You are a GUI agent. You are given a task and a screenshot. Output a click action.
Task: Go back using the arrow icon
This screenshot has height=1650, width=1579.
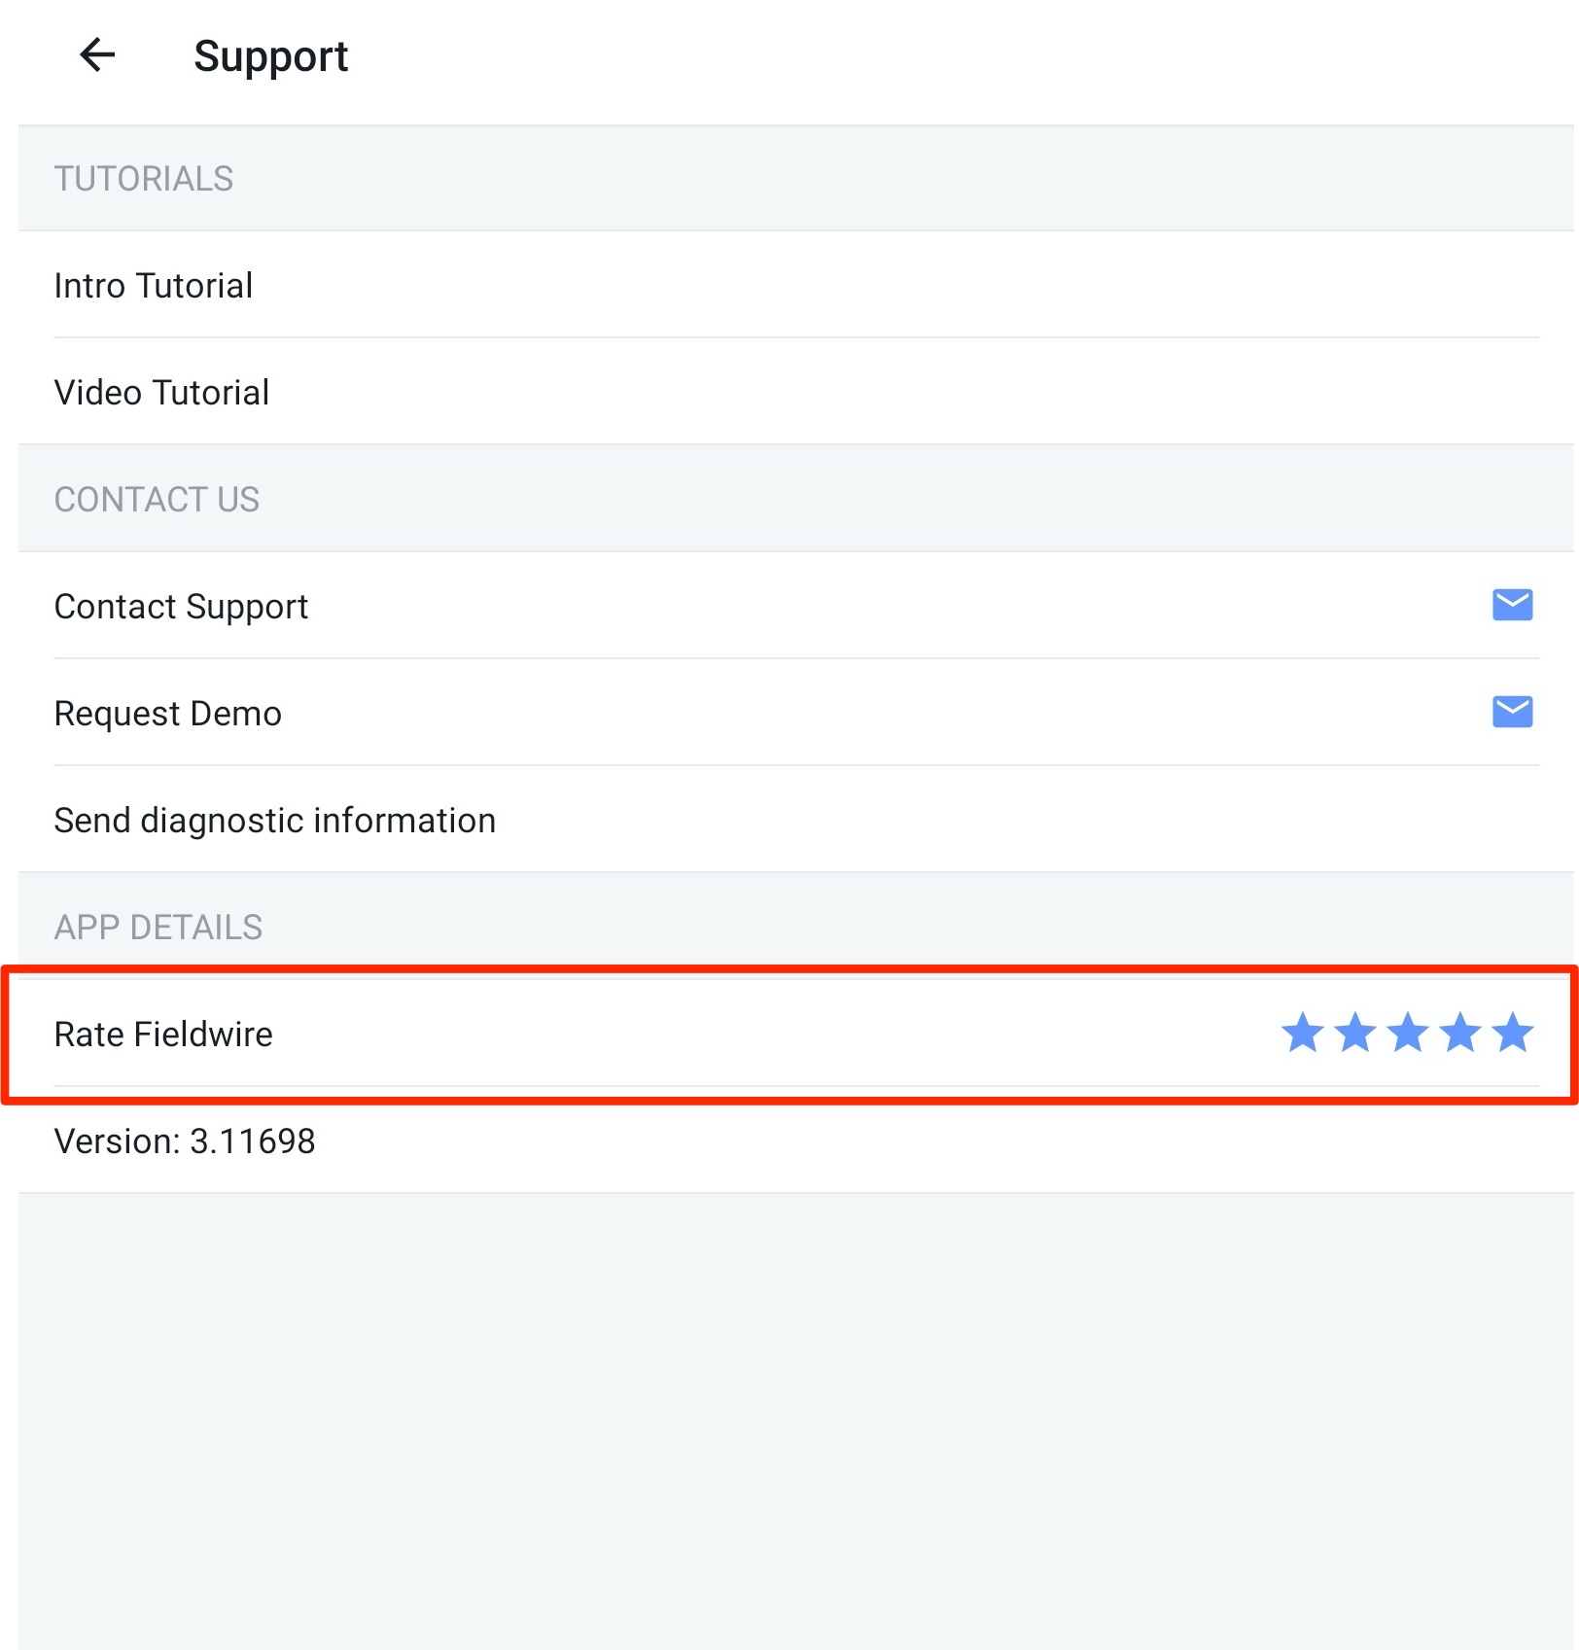pyautogui.click(x=97, y=55)
